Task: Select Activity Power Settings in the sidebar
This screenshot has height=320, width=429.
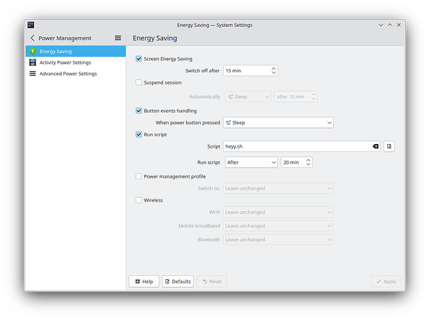Action: tap(65, 63)
